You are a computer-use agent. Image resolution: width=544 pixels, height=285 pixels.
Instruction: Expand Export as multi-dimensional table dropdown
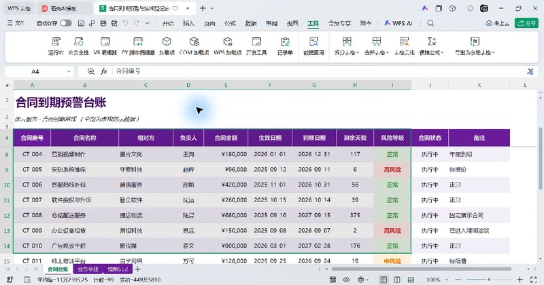[x=494, y=53]
